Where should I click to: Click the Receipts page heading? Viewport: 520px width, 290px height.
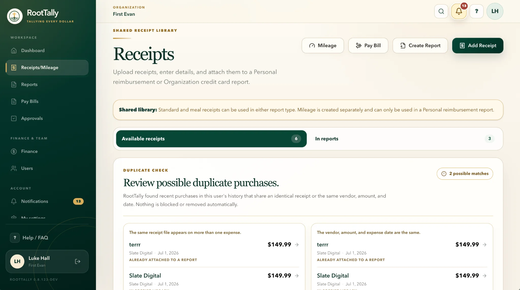pos(144,54)
